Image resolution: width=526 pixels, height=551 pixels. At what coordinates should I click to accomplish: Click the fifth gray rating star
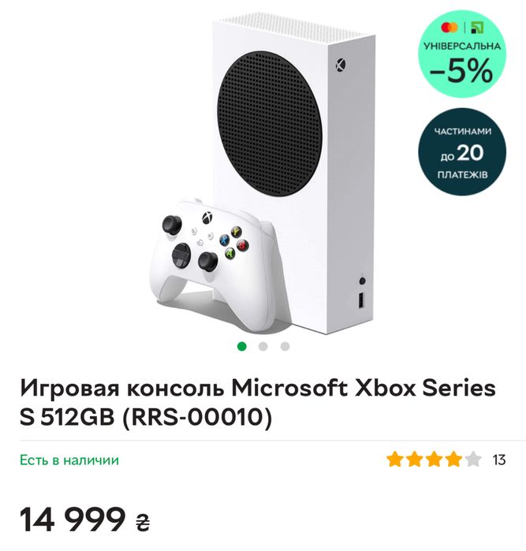point(473,460)
